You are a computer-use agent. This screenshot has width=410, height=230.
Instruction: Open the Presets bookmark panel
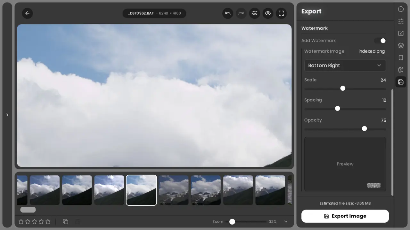point(401,58)
